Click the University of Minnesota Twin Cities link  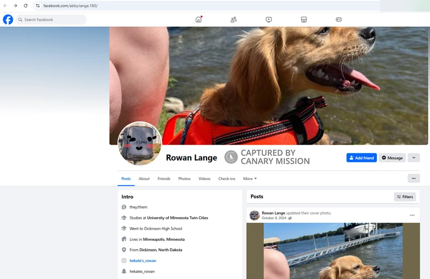pyautogui.click(x=178, y=218)
